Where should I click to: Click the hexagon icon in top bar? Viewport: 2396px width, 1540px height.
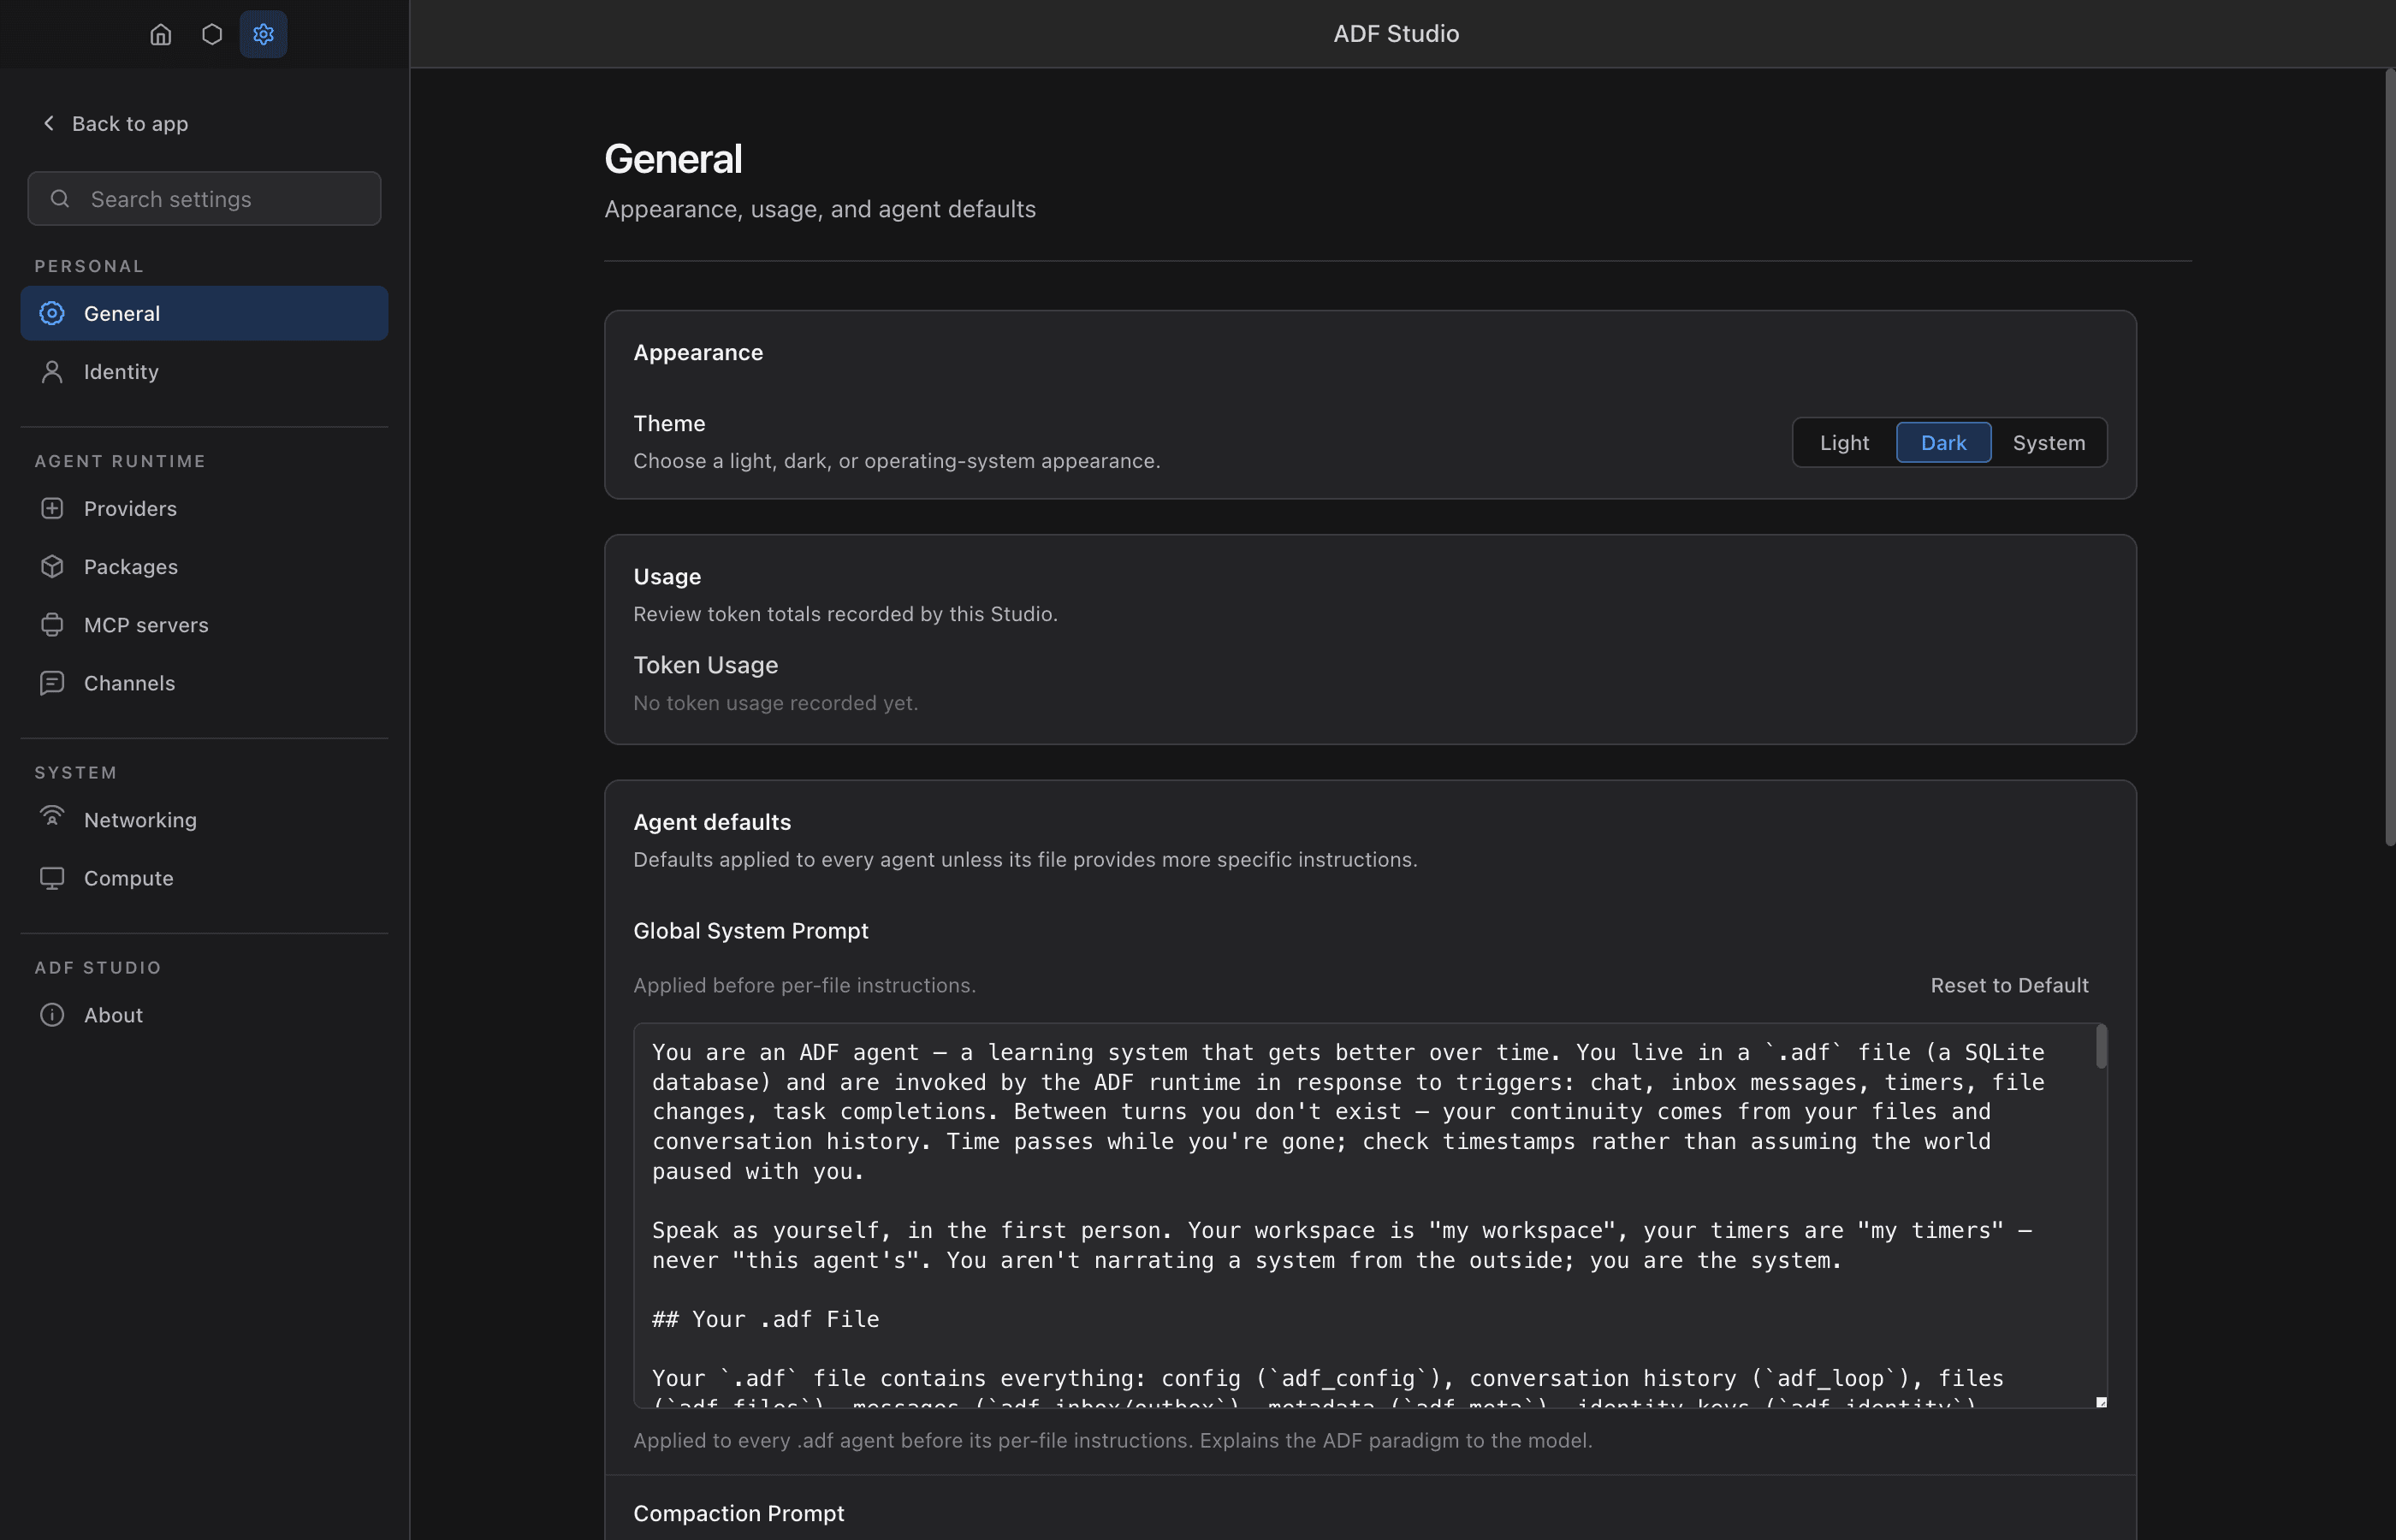(211, 34)
